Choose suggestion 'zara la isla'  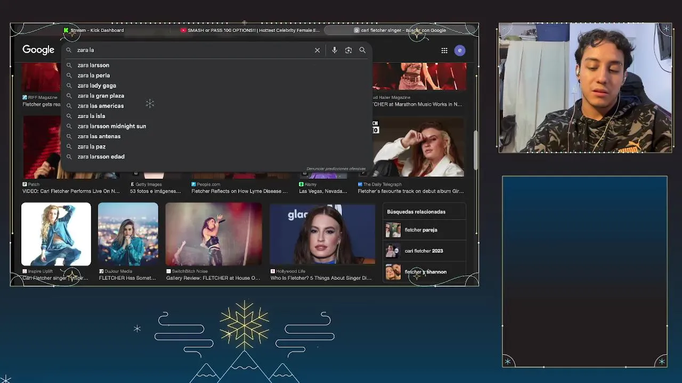point(91,116)
